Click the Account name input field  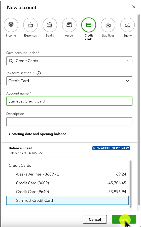tap(69, 101)
